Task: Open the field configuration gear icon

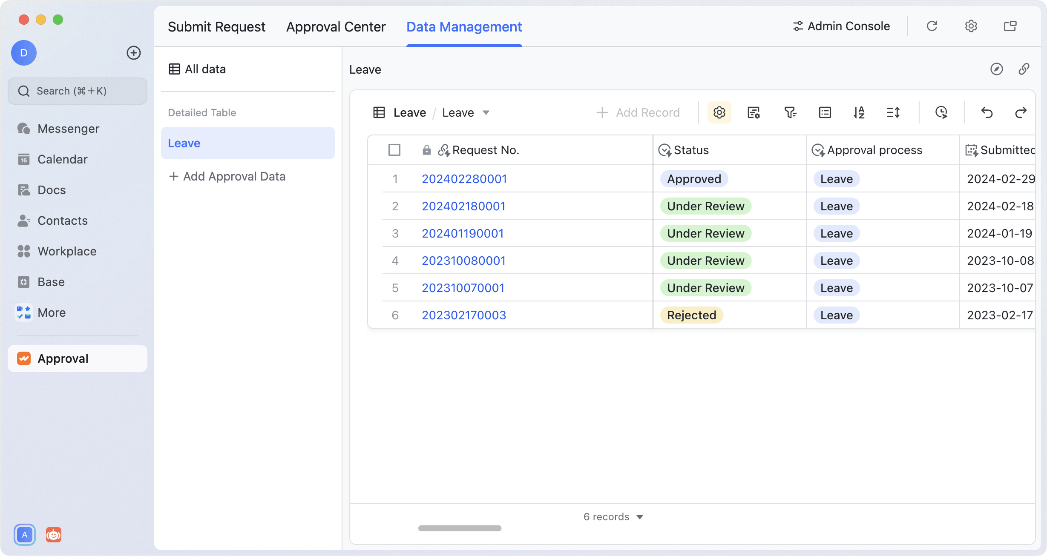Action: click(719, 112)
